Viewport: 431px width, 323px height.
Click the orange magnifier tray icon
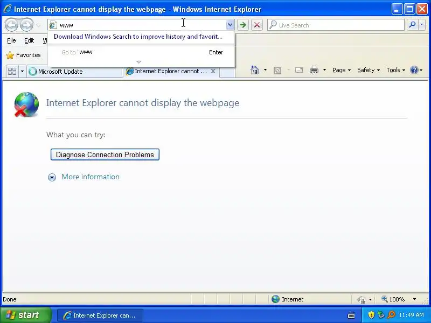(391, 315)
